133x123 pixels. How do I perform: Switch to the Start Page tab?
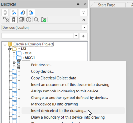pyautogui.click(x=107, y=5)
